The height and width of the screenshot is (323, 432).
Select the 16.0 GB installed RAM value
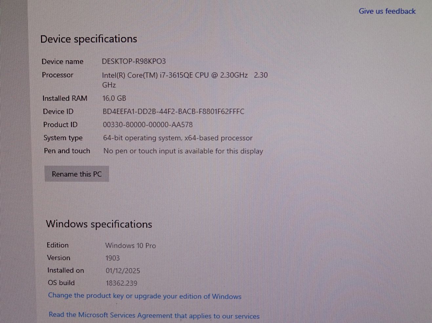[114, 98]
